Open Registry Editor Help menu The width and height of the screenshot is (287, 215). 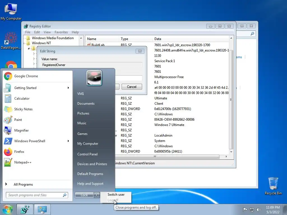click(x=75, y=32)
